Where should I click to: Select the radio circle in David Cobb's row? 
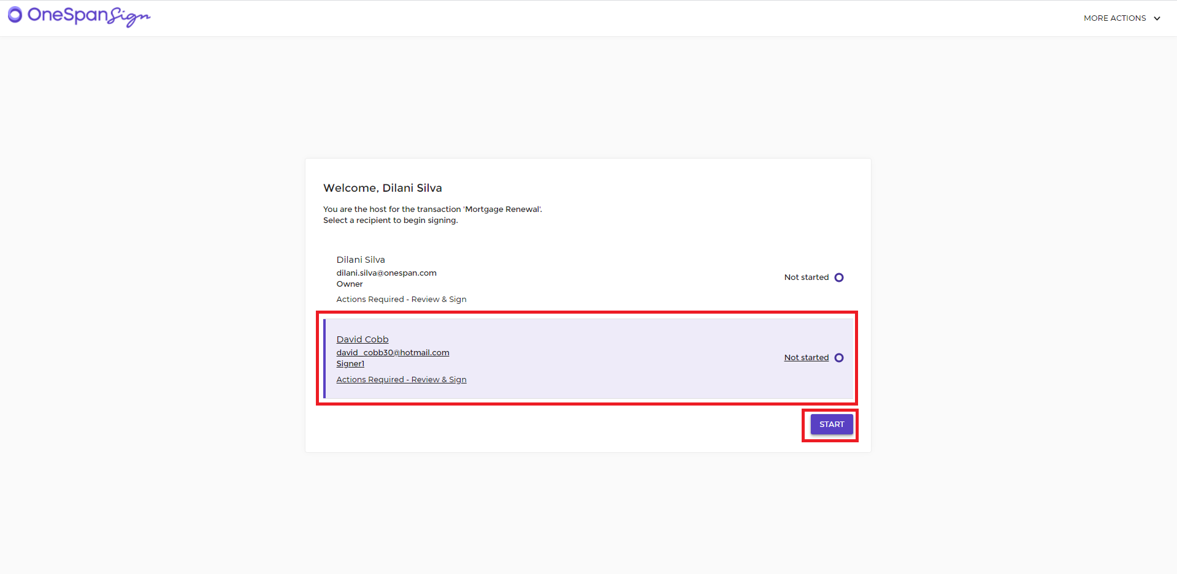tap(839, 358)
